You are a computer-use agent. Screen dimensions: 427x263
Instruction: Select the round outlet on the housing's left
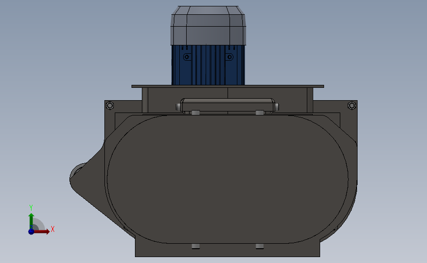[77, 171]
